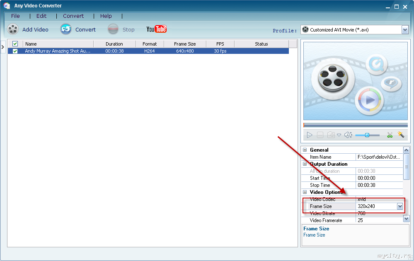Click the Add Video film reel icon
This screenshot has height=261, width=414.
[13, 29]
